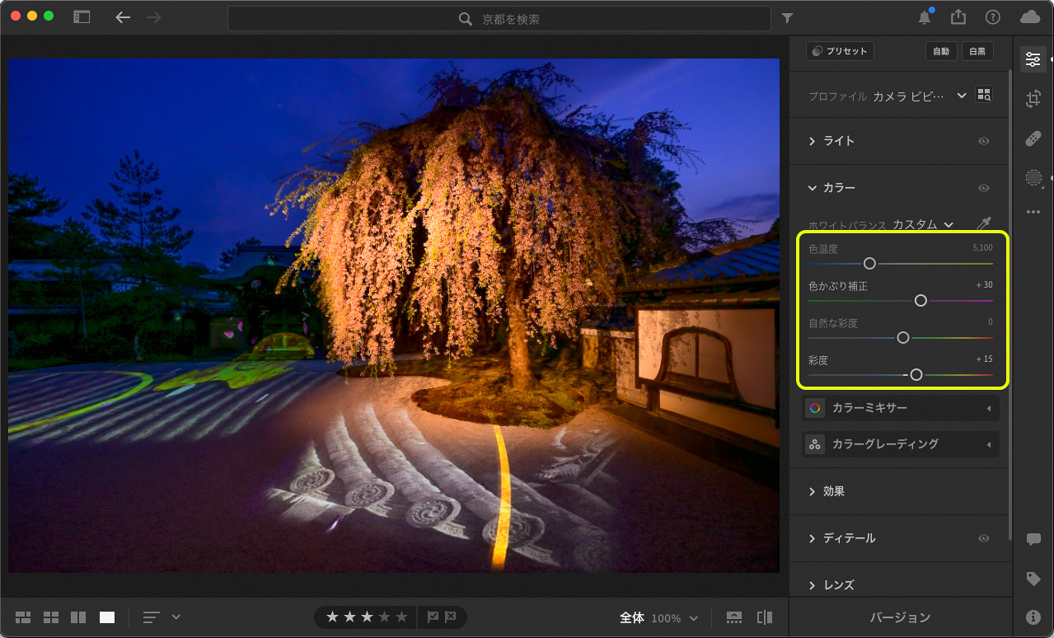Toggle the filmstrip display icon

pos(734,617)
